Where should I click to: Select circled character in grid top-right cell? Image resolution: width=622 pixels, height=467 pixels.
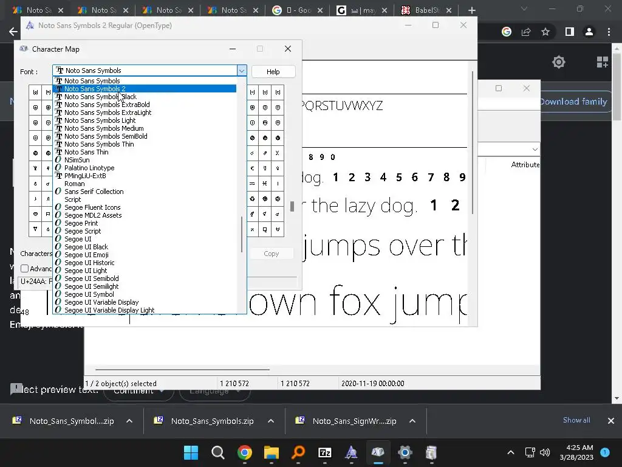click(x=278, y=92)
